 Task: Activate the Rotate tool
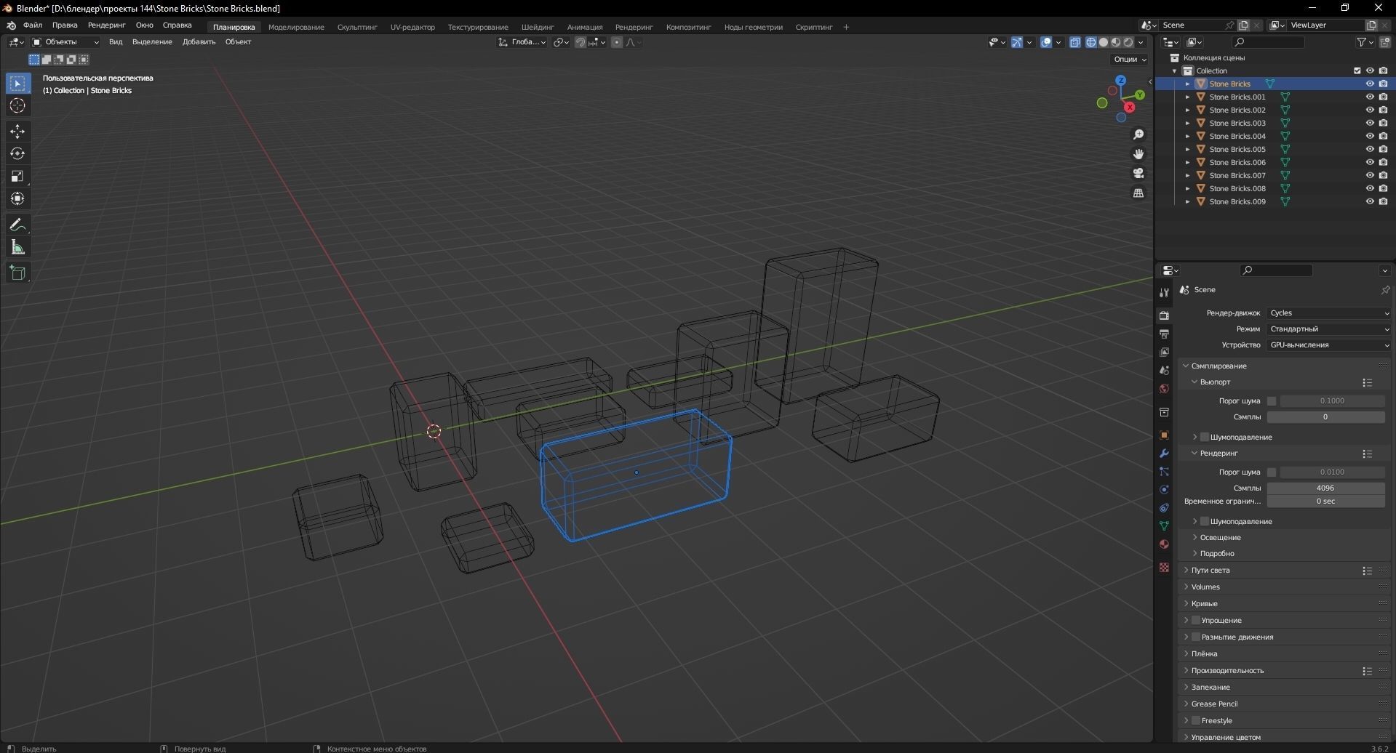pyautogui.click(x=17, y=154)
